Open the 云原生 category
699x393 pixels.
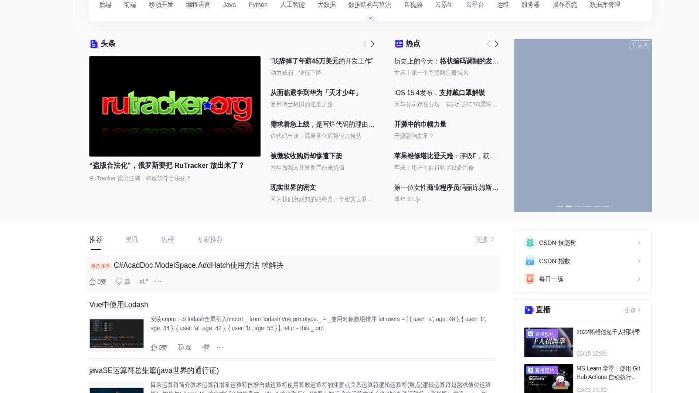point(444,5)
